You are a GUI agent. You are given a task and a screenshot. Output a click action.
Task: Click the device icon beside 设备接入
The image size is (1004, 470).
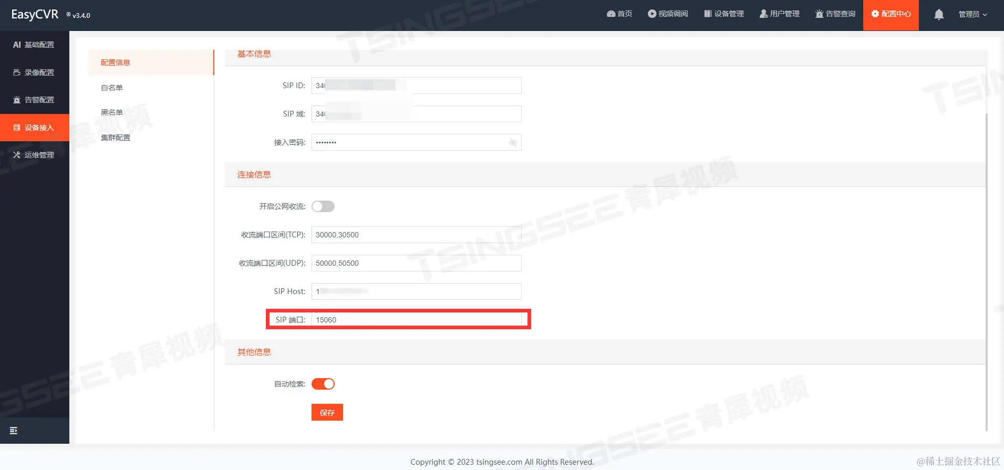(17, 128)
